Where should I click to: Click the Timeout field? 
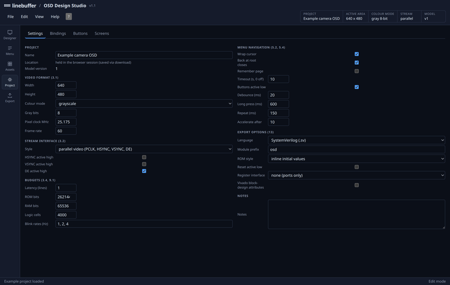pyautogui.click(x=278, y=79)
